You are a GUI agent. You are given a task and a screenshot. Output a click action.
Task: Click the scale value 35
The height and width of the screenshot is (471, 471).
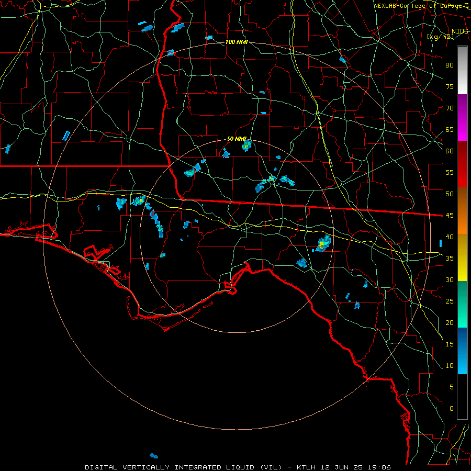click(x=450, y=259)
